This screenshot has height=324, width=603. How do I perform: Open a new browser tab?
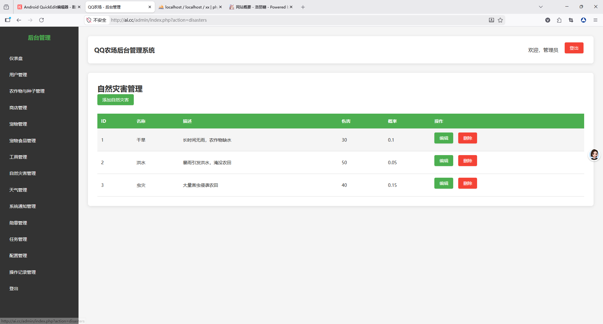[x=303, y=7]
